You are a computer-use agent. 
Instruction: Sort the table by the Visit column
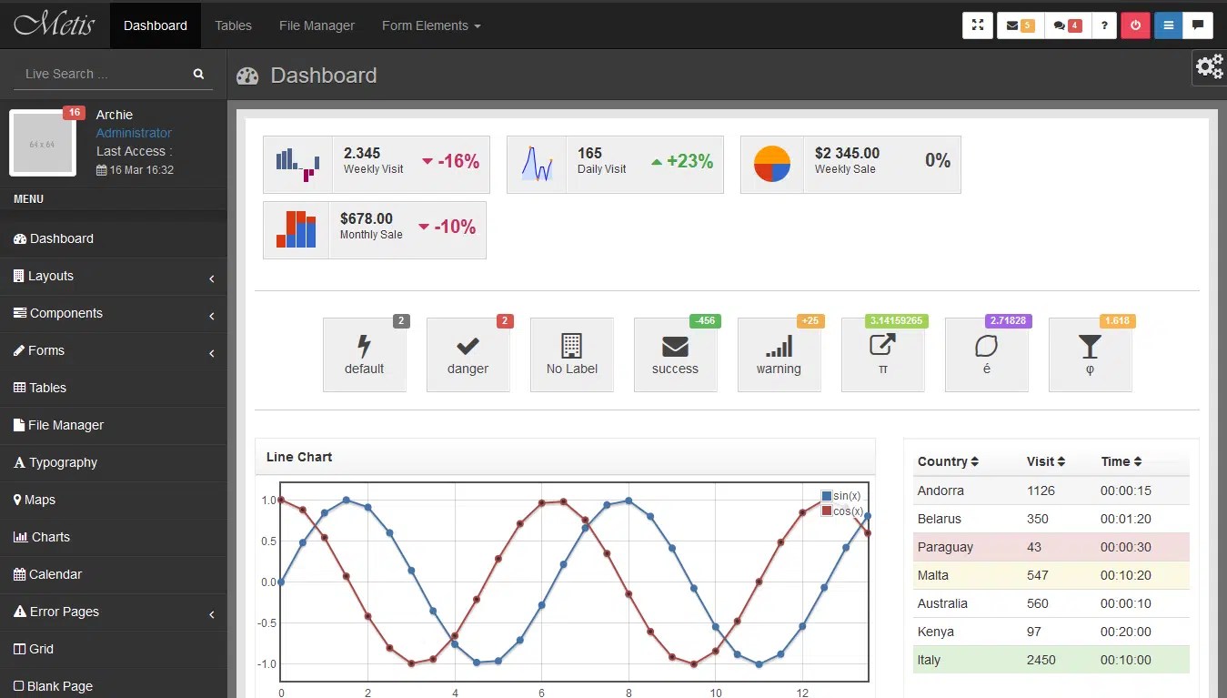click(1043, 461)
